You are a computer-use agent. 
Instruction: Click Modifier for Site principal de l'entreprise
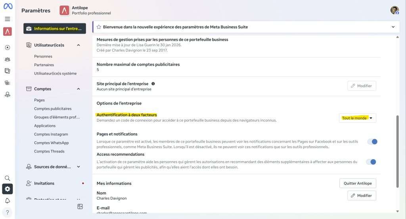tap(362, 86)
